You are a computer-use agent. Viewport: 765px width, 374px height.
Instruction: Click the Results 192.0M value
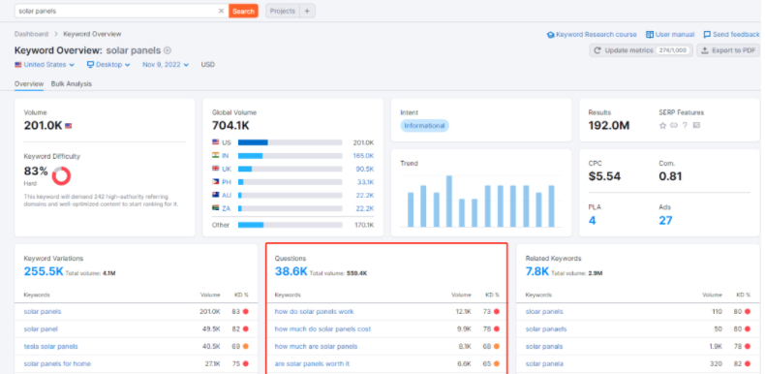tap(609, 126)
